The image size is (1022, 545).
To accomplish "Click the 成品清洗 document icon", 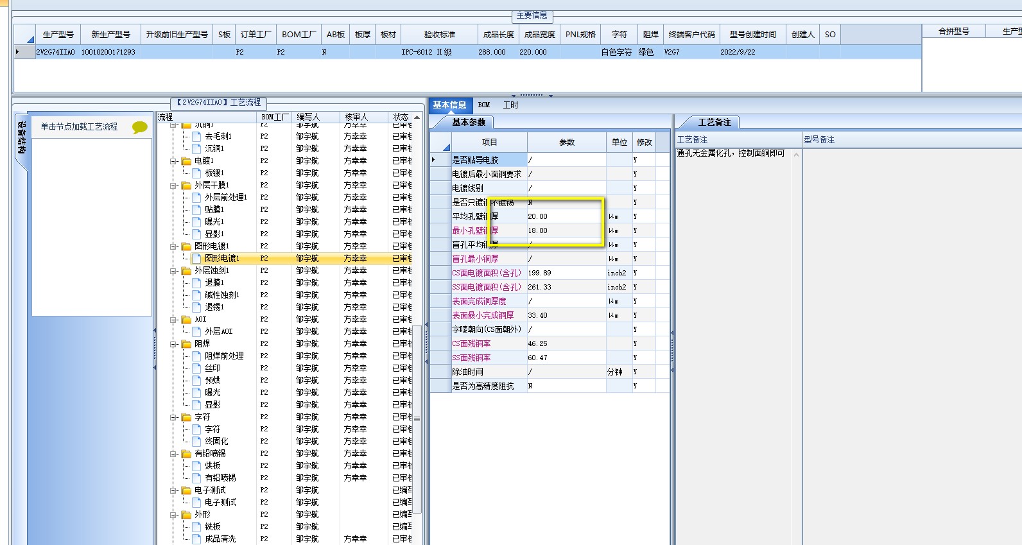I will pos(196,539).
